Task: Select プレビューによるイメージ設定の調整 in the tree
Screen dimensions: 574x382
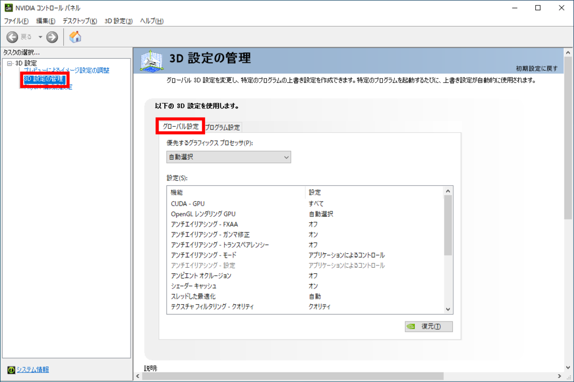Action: [x=67, y=70]
